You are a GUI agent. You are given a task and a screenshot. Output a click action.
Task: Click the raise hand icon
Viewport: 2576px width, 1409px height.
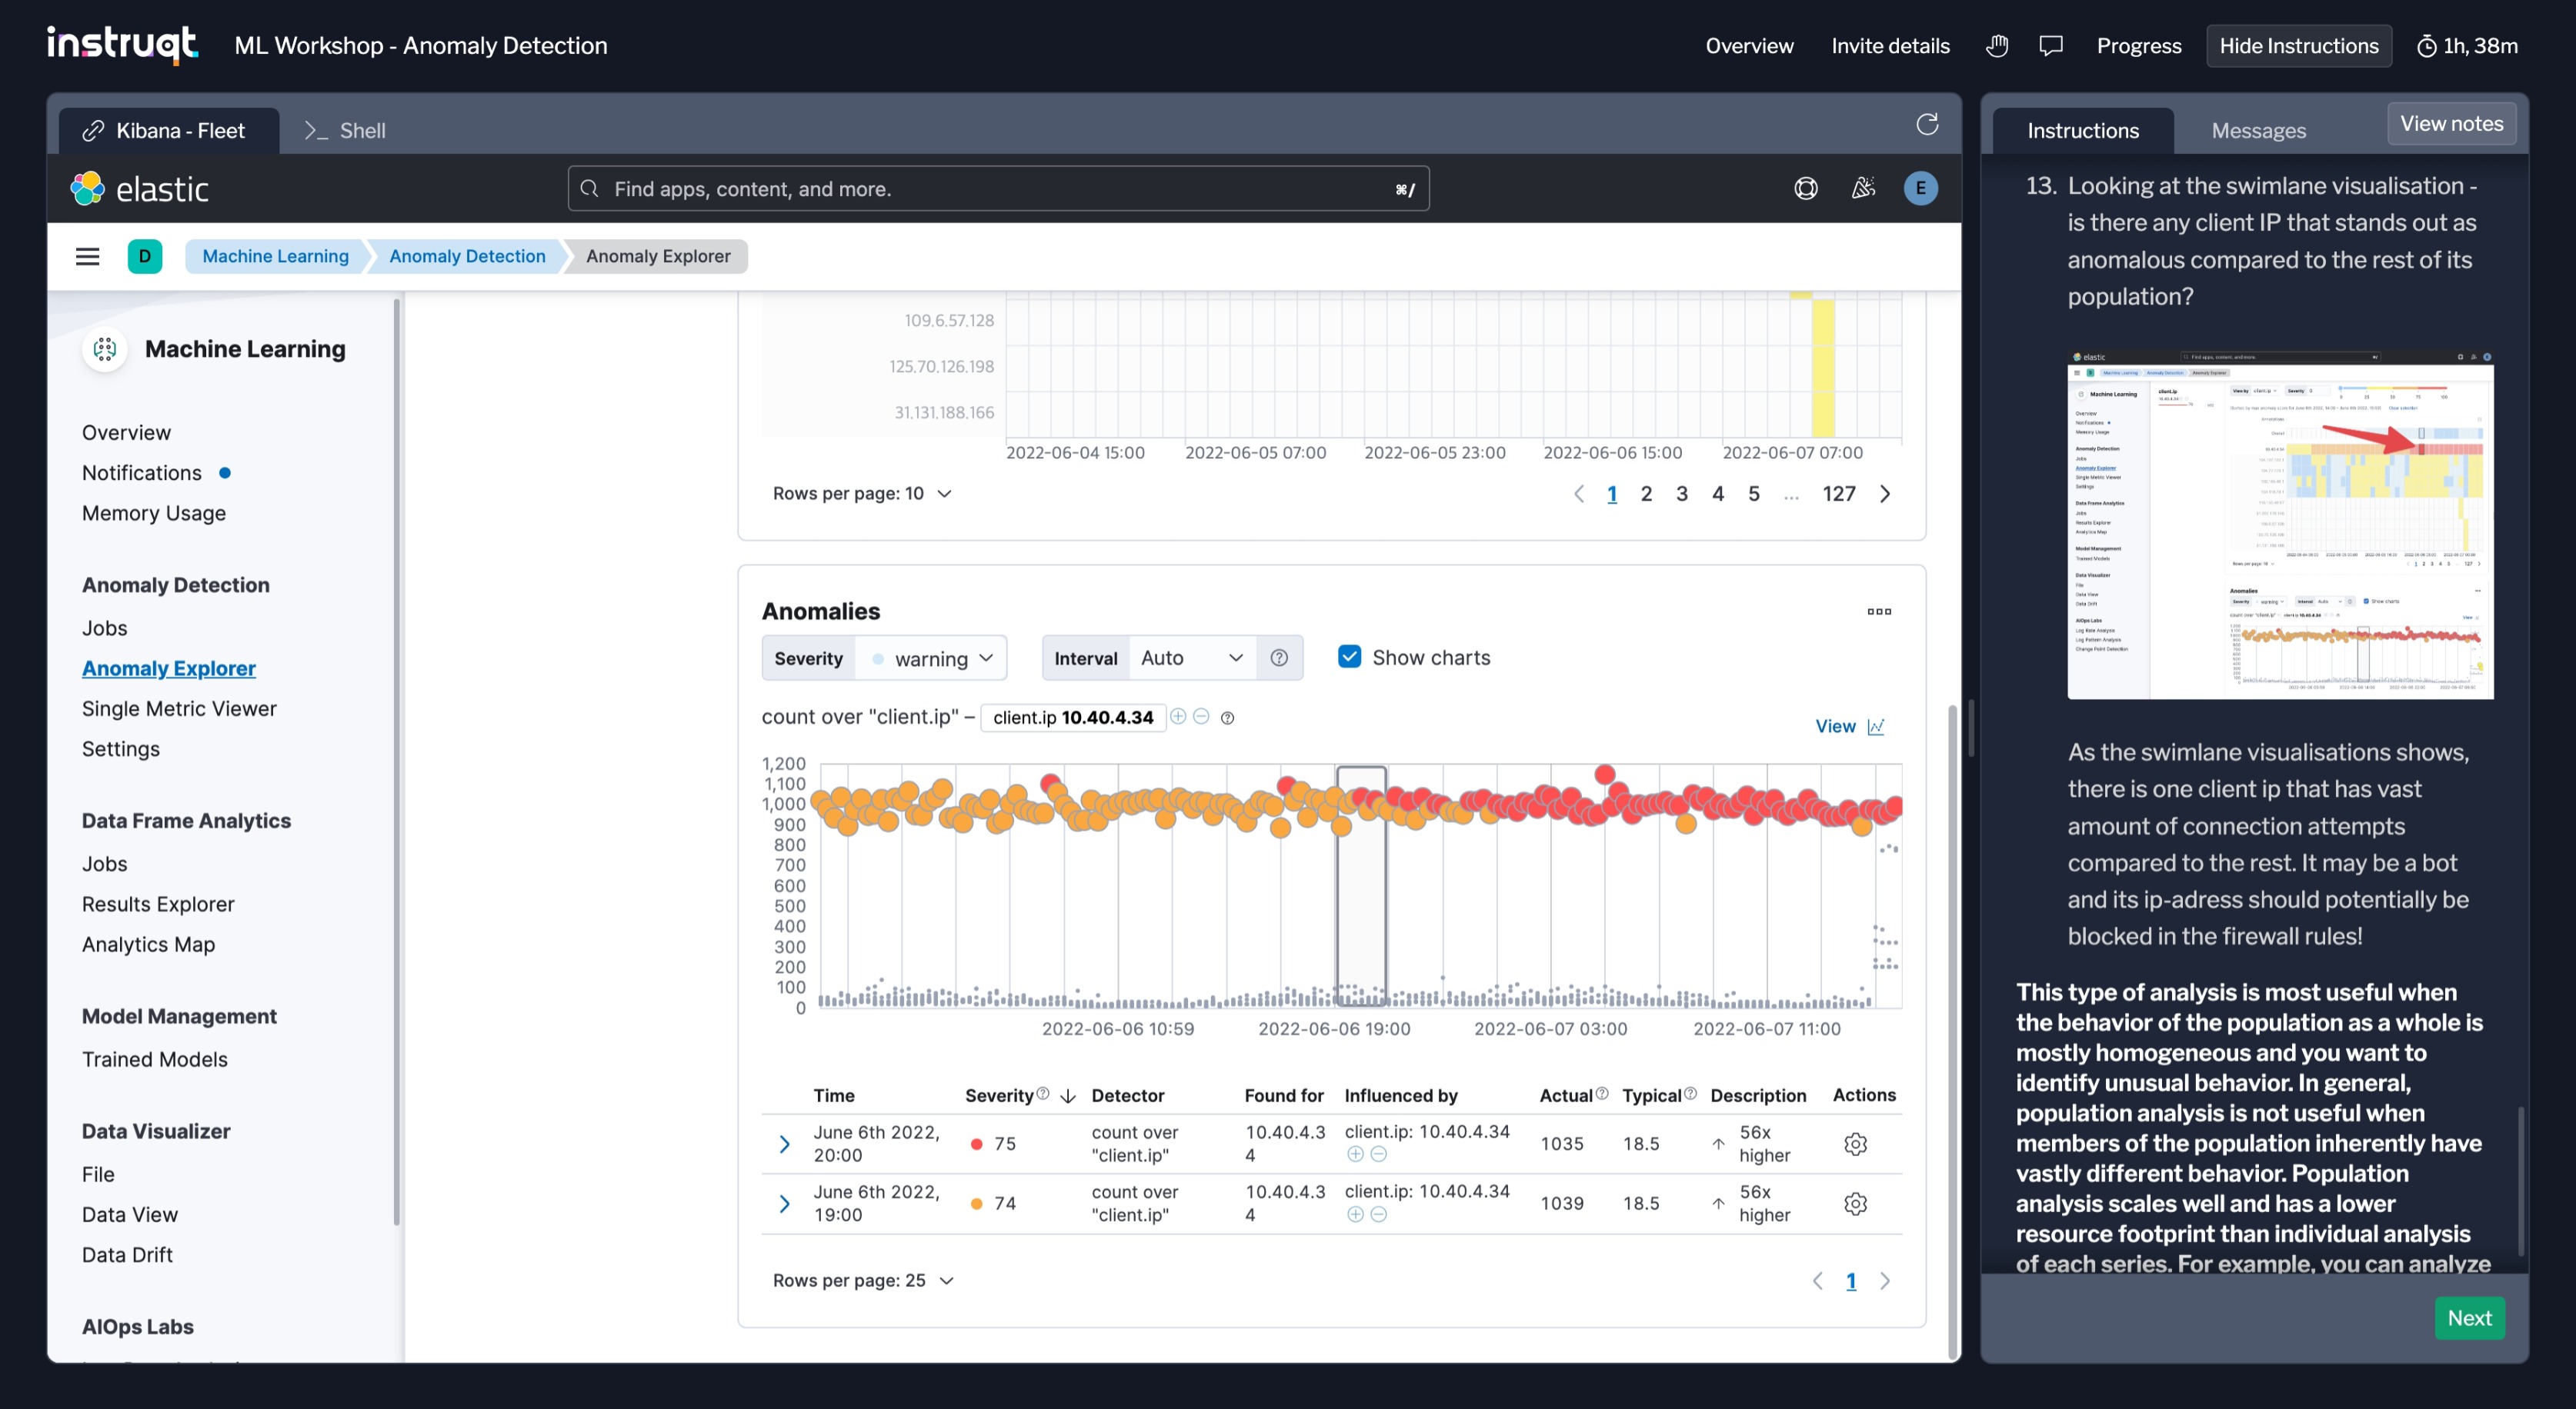[1997, 46]
